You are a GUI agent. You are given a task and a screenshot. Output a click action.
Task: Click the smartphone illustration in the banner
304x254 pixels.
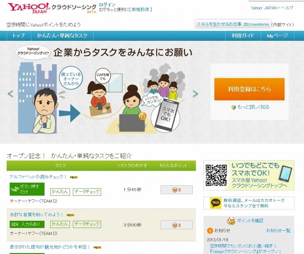coord(167,115)
